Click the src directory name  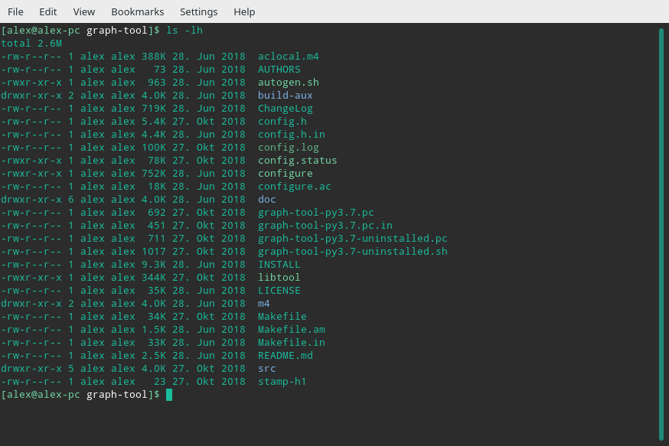266,369
